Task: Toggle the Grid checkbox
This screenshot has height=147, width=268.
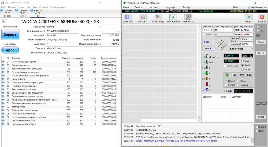Action: tap(225, 91)
